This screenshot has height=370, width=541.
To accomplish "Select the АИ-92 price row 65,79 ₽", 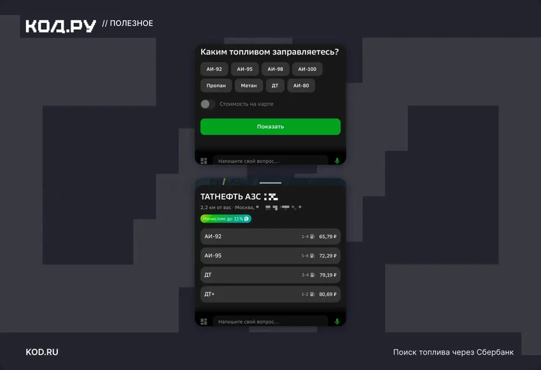I will tap(270, 236).
